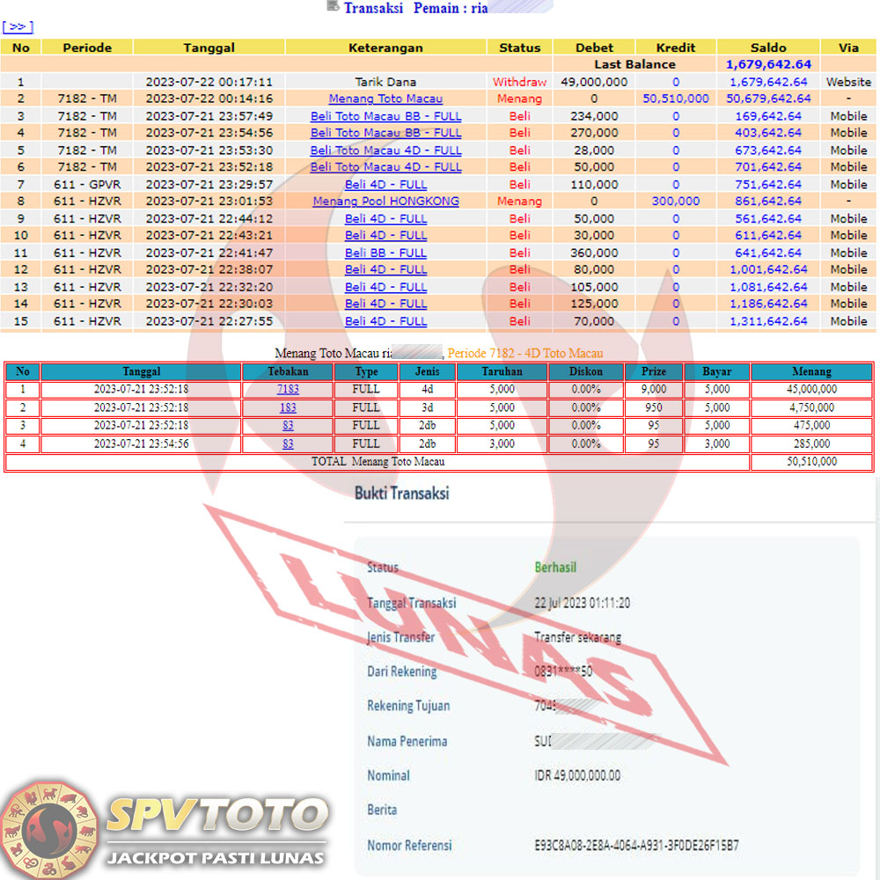Click the 183 tebakan link
Image resolution: width=880 pixels, height=880 pixels.
point(288,407)
